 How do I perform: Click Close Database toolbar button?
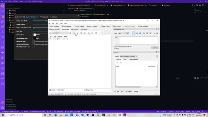coord(143,26)
